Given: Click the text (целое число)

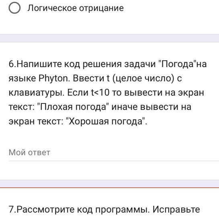Looking at the screenshot, I should pyautogui.click(x=143, y=78).
